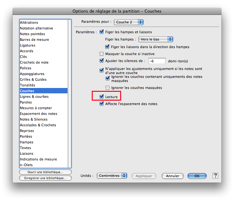234x200 pixels.
Task: Open Espacement des notes category
Action: 38,114
